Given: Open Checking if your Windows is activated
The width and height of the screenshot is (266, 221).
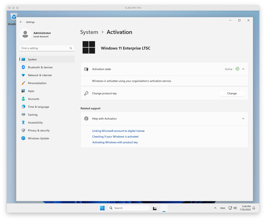Looking at the screenshot, I should (115, 137).
